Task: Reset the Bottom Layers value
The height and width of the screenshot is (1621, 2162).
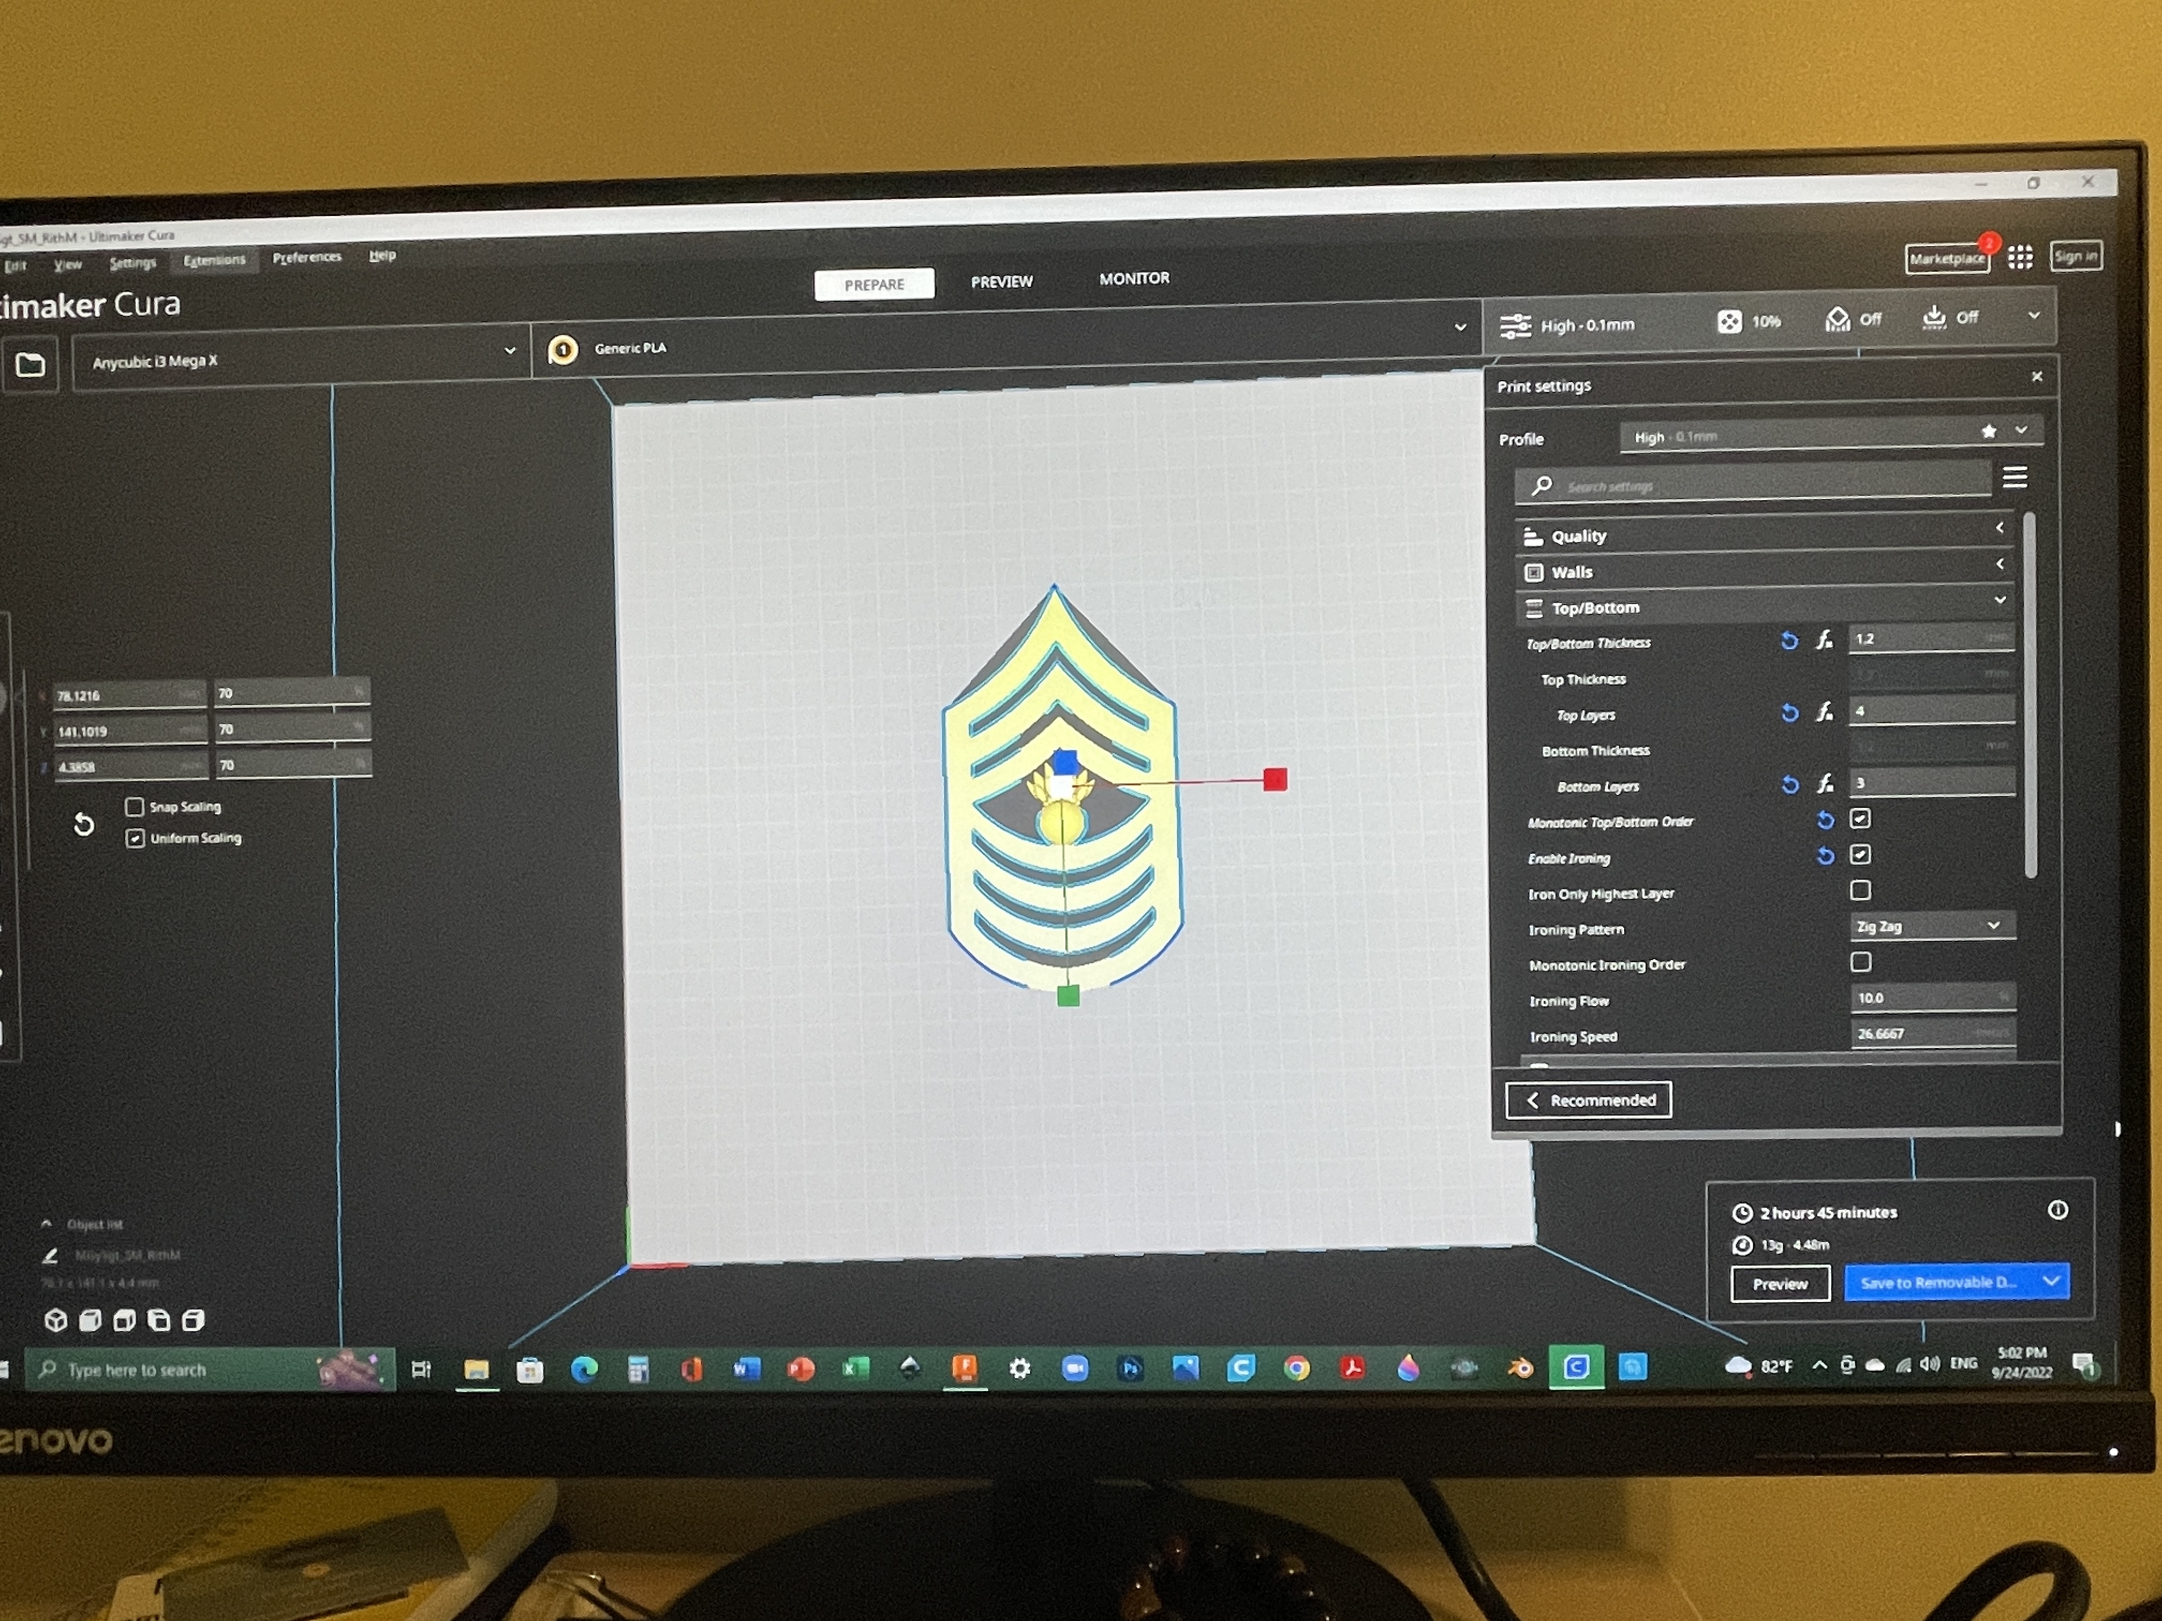Action: (x=1790, y=784)
